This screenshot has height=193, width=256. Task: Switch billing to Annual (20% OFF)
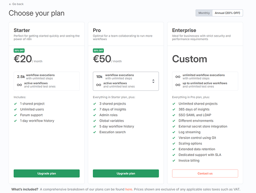228,13
